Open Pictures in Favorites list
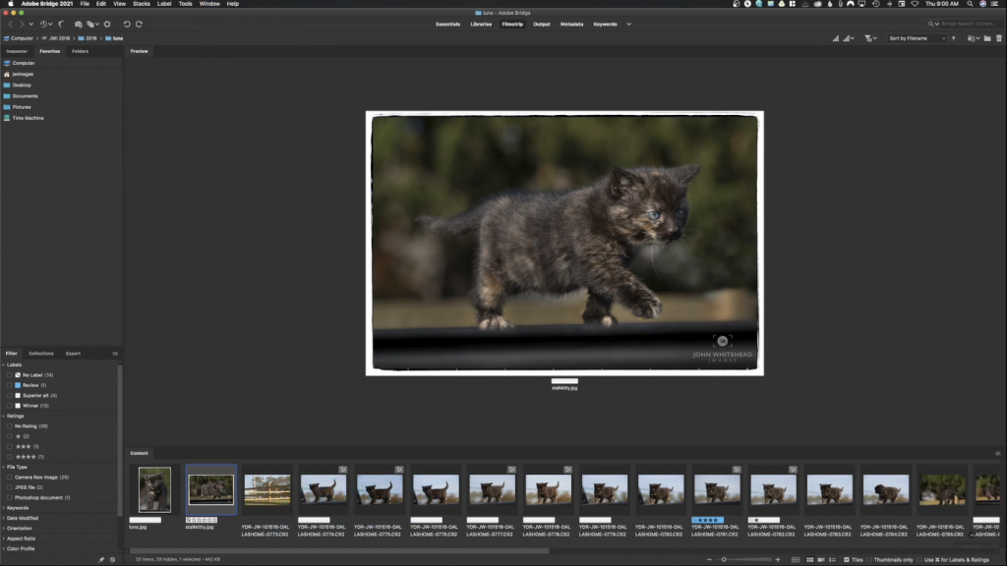This screenshot has height=566, width=1007. 22,107
